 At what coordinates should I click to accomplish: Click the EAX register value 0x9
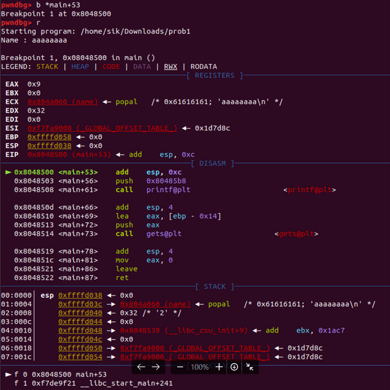point(34,84)
